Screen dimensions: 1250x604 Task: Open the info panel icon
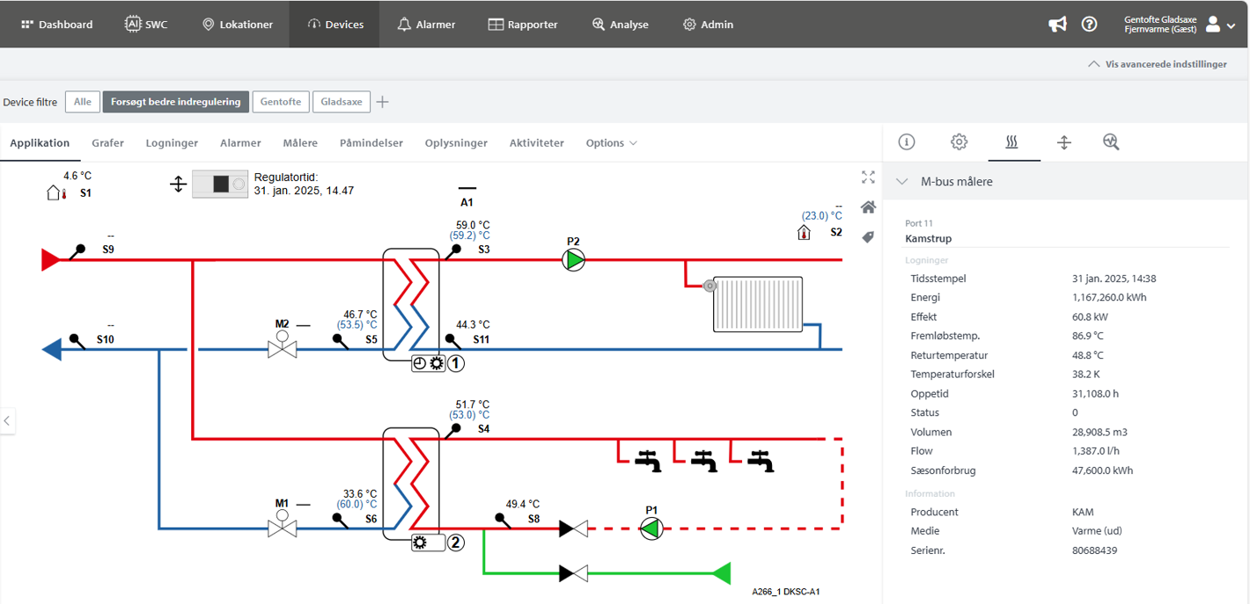tap(906, 142)
